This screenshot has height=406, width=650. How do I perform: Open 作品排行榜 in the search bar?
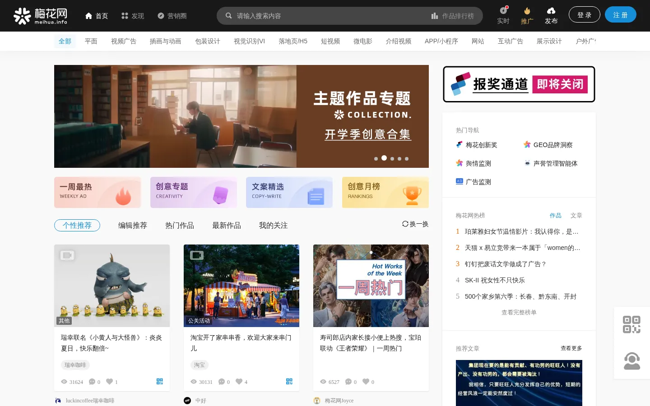453,16
